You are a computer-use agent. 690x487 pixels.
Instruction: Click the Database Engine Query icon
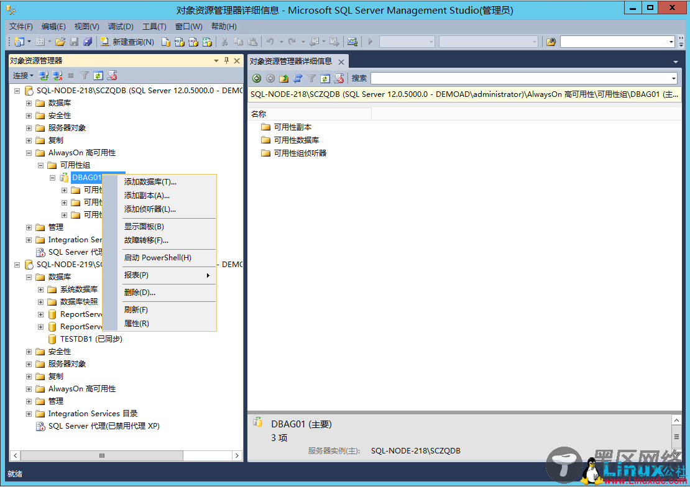point(165,42)
